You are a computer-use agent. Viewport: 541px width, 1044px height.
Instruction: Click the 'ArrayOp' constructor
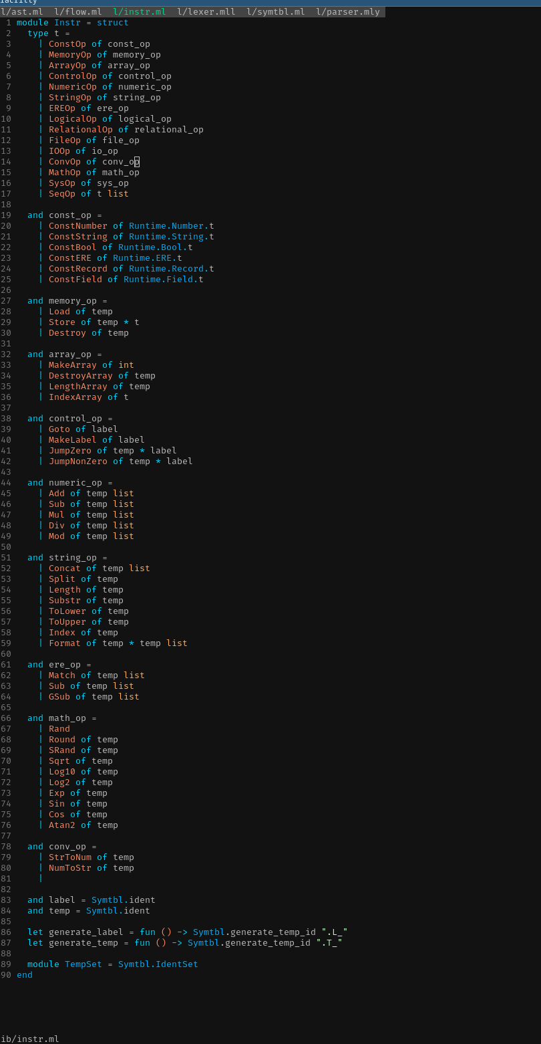pyautogui.click(x=67, y=66)
